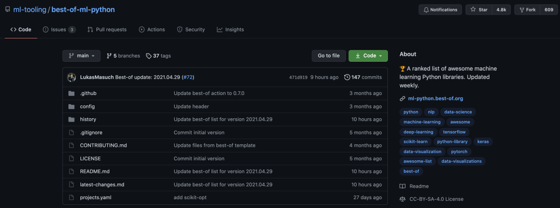Open the .github folder
This screenshot has height=208, width=560.
pos(88,93)
